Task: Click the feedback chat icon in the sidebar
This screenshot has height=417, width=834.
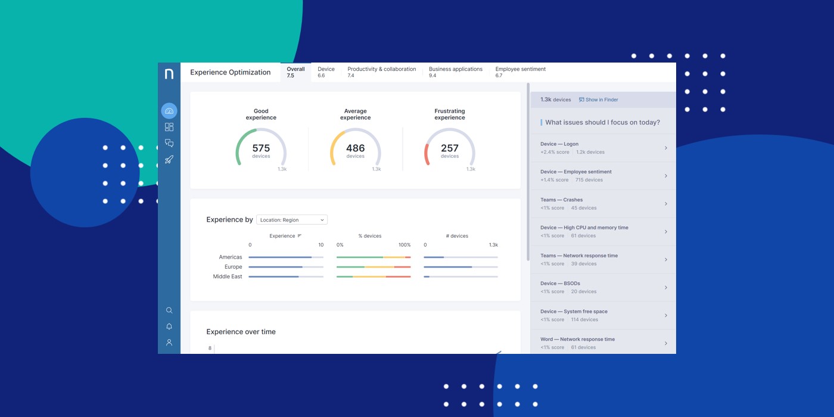Action: pos(169,142)
